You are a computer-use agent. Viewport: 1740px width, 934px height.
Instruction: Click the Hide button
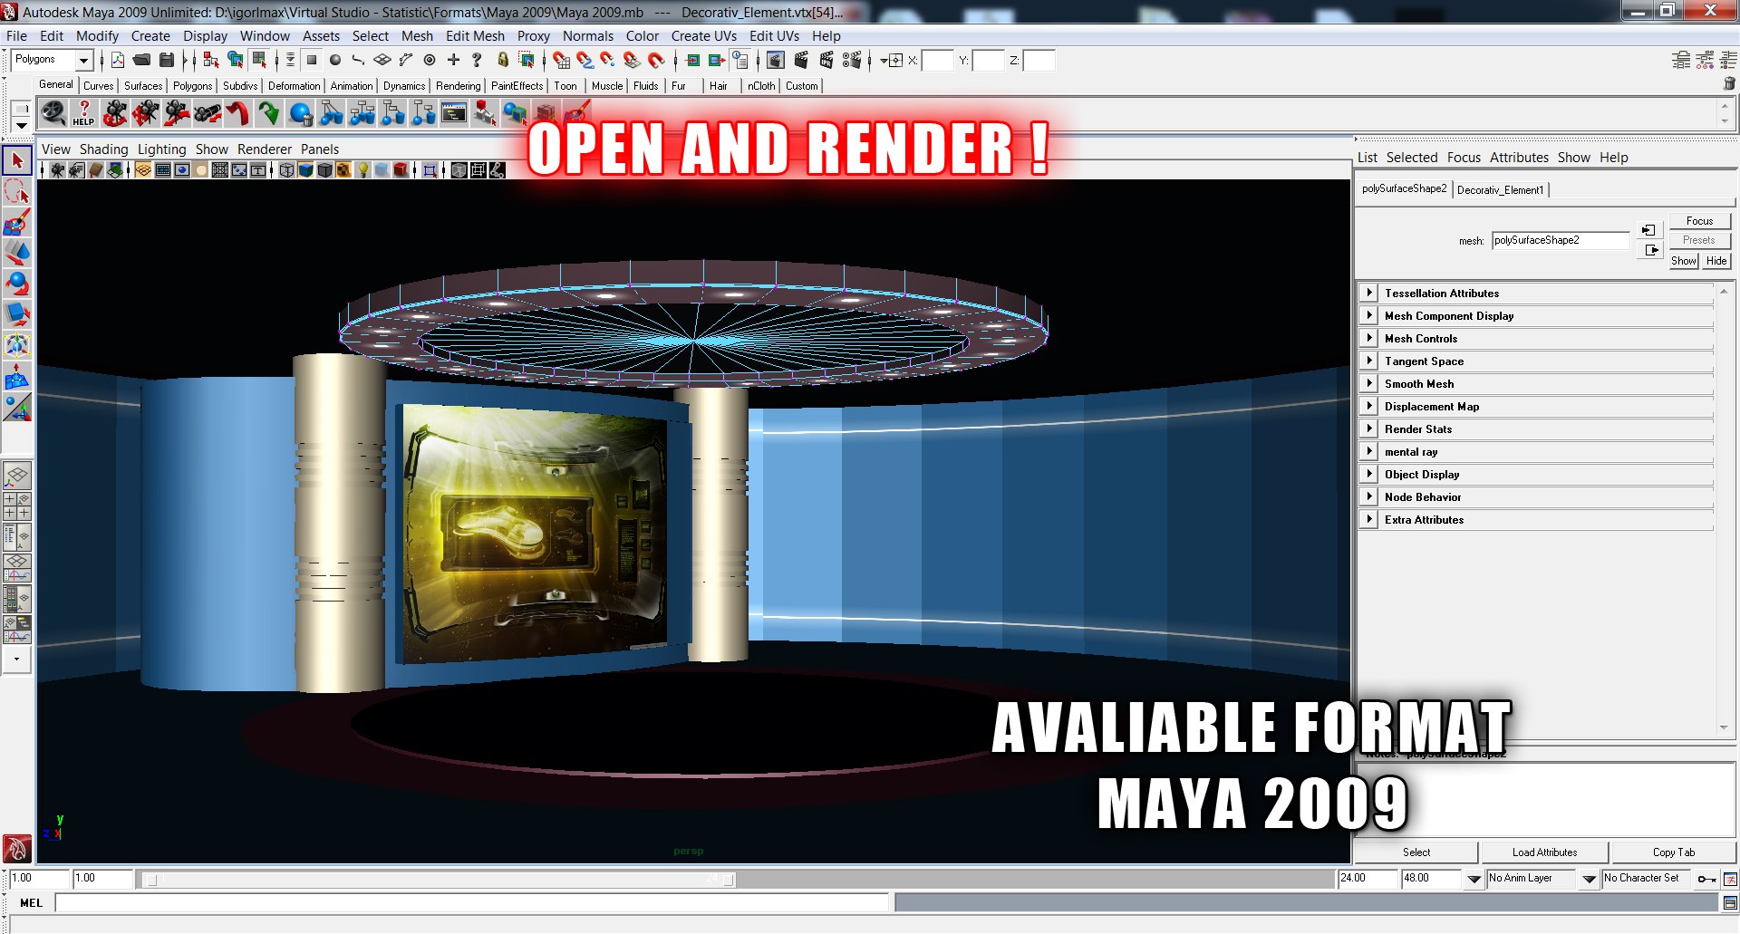[x=1716, y=261]
